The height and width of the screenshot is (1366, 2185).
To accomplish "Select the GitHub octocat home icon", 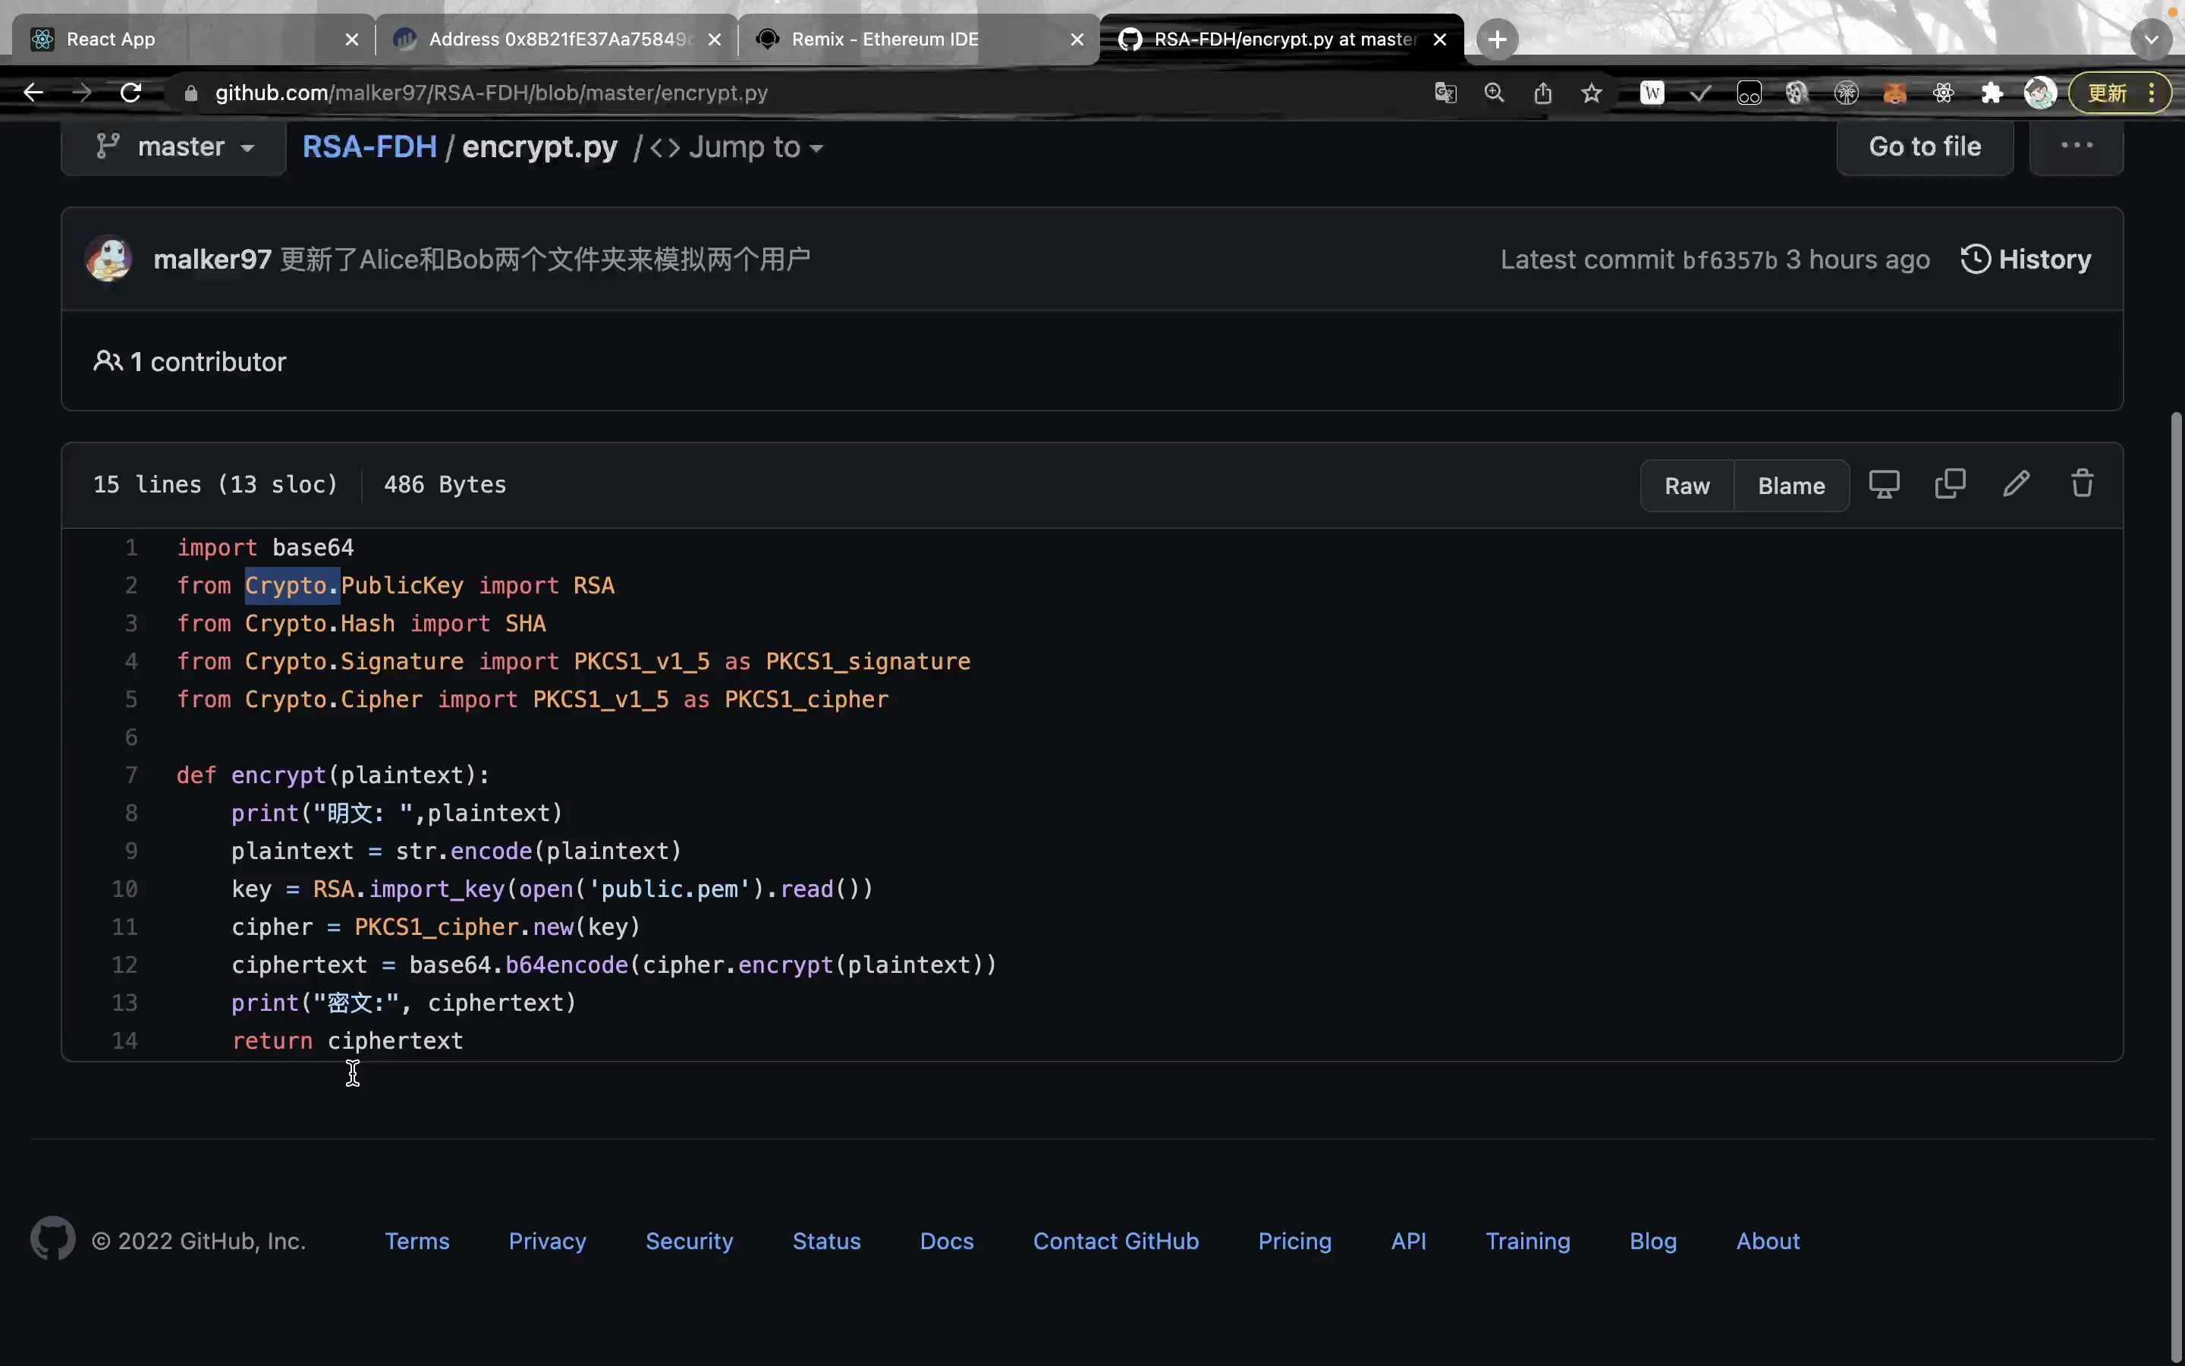I will point(52,1242).
